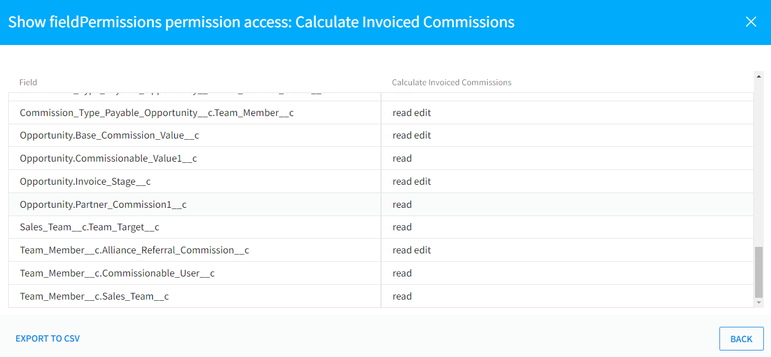Screen dimensions: 771x357
Task: Click the scrollbar down arrow
Action: point(759,303)
